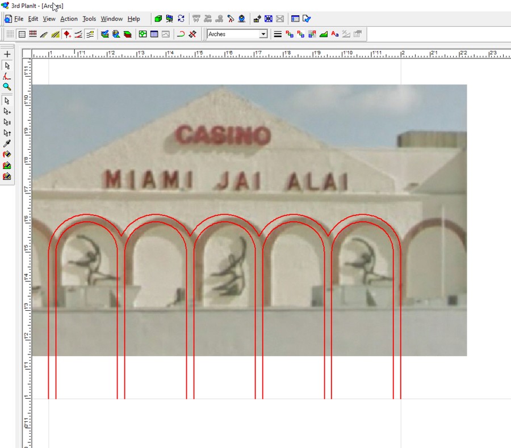The width and height of the screenshot is (511, 448).
Task: Click the layers icon with blue checkmark
Action: (x=104, y=34)
